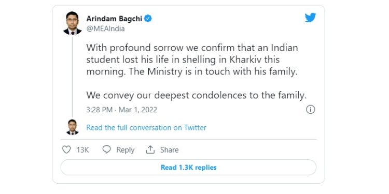Click the Read 1.3K replies button
Image resolution: width=389 pixels, height=194 pixels.
tap(189, 168)
